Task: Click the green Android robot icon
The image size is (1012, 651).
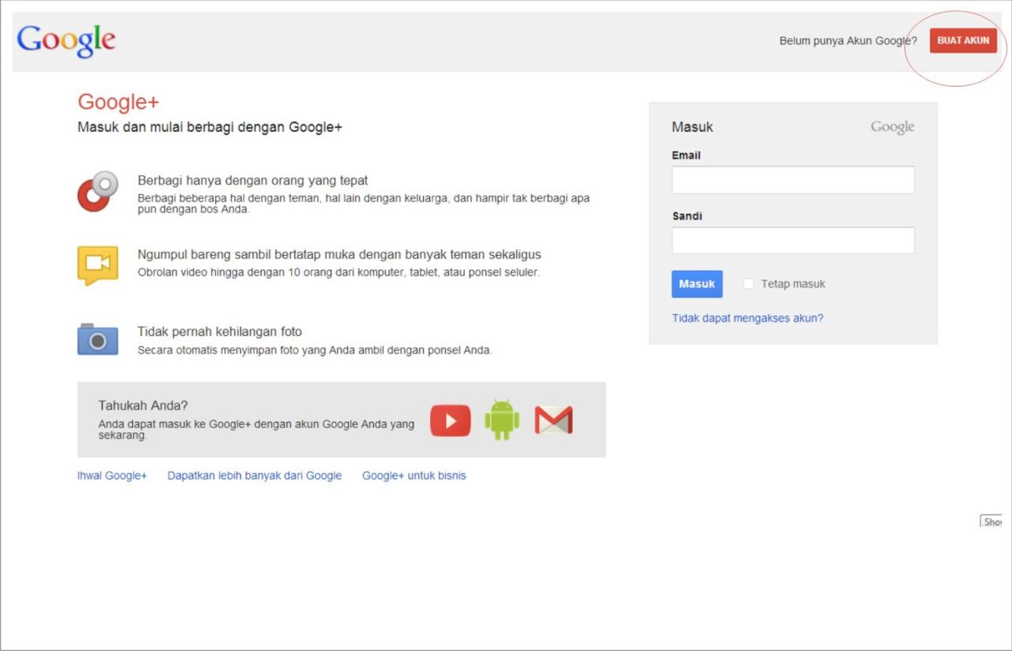Action: tap(502, 420)
